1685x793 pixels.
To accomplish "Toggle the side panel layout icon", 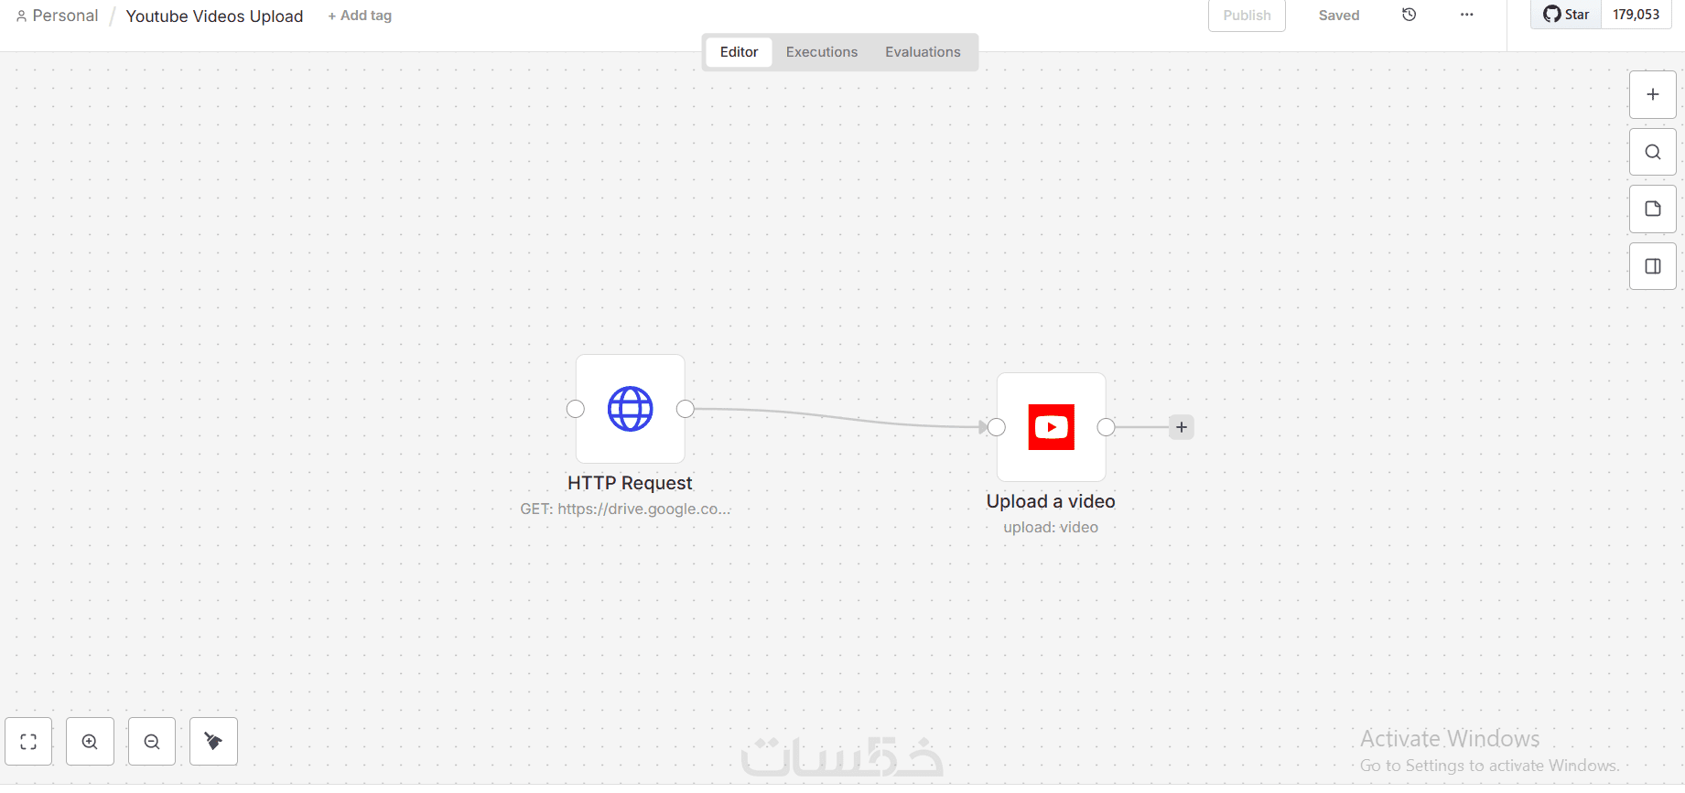I will click(x=1652, y=266).
